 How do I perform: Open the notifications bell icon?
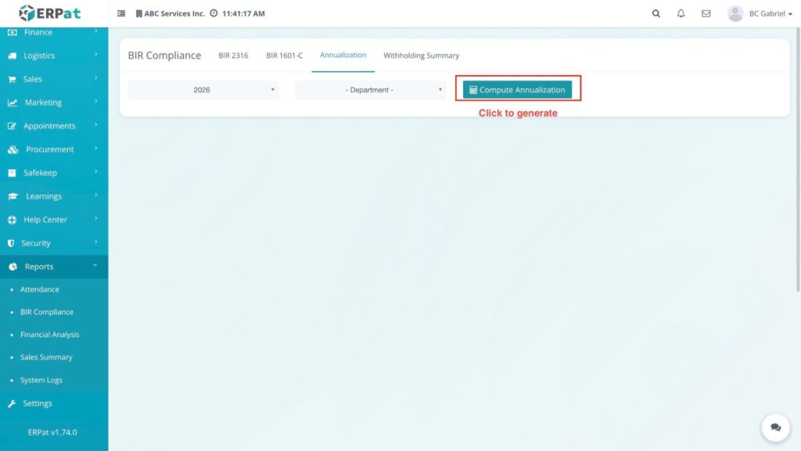pyautogui.click(x=681, y=13)
